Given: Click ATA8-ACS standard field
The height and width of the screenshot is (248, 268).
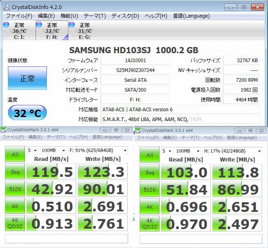Looking at the screenshot, I should (180, 109).
